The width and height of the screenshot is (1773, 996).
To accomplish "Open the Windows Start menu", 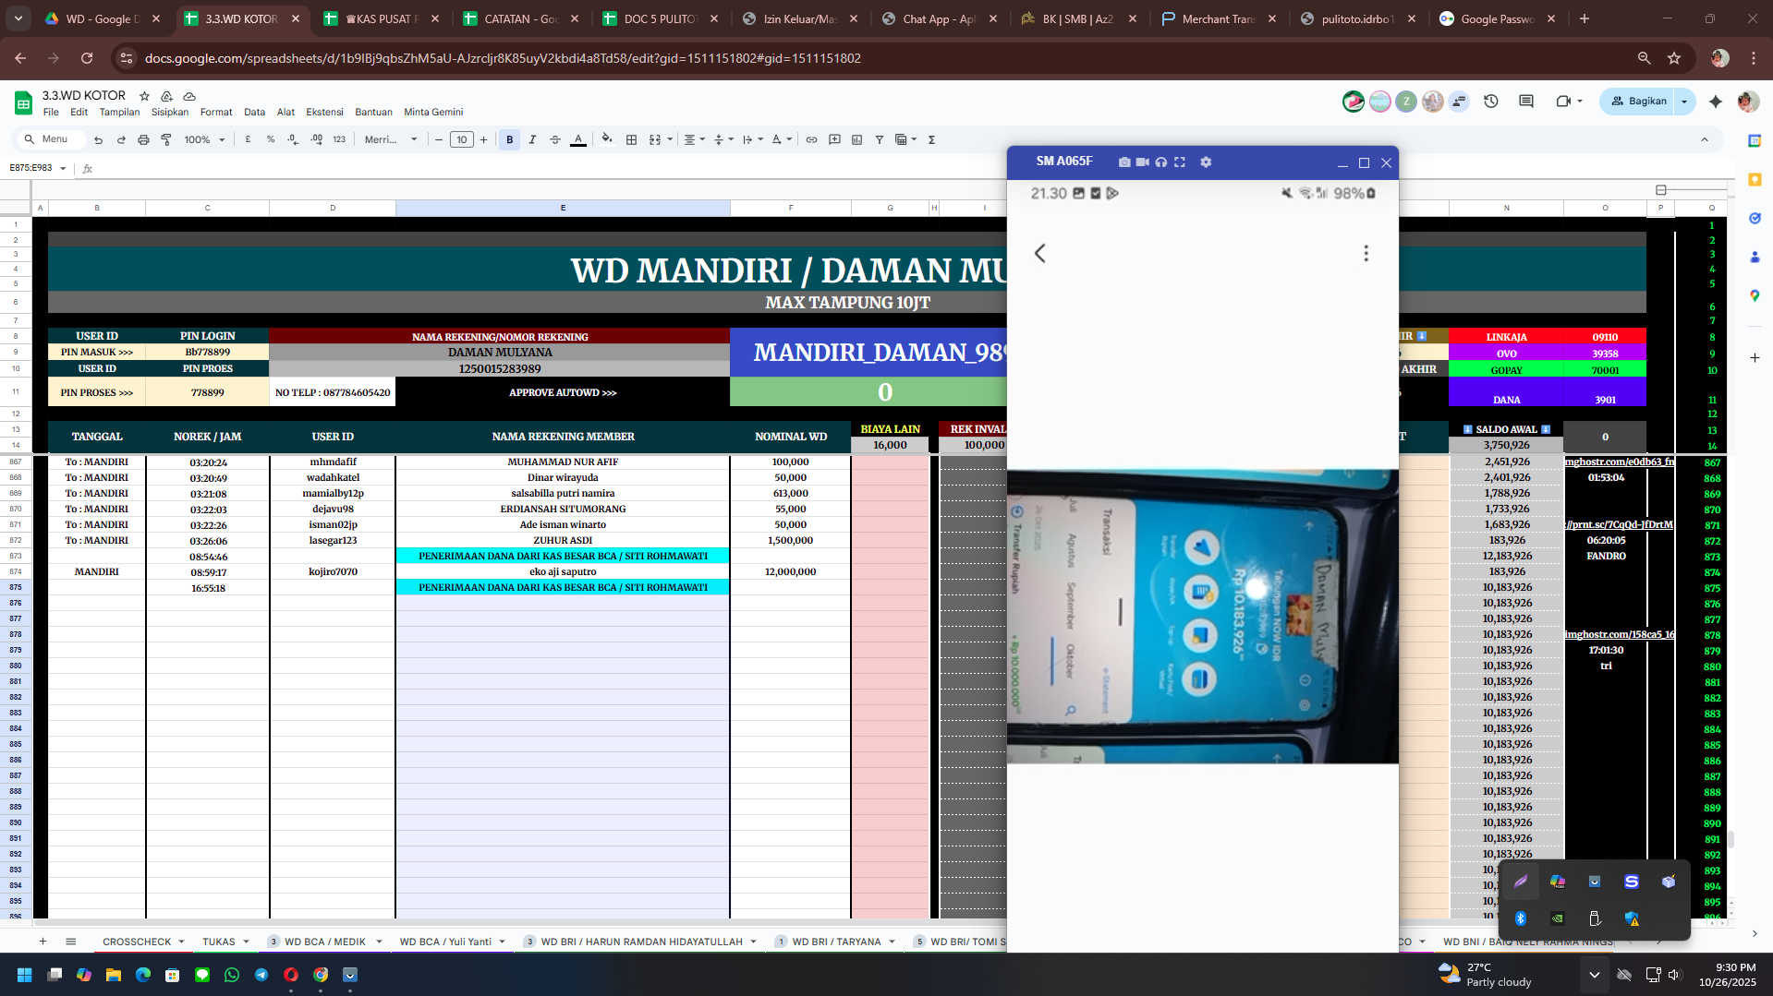I will [x=25, y=975].
